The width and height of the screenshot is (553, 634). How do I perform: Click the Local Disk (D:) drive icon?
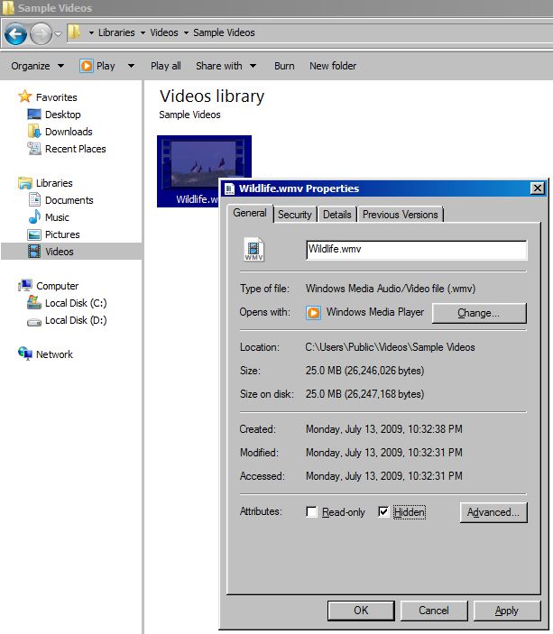click(x=34, y=322)
